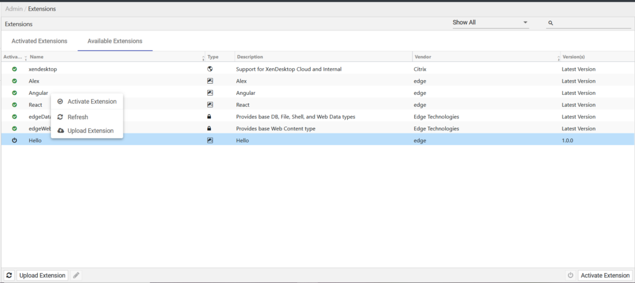The height and width of the screenshot is (283, 635).
Task: Click Support for XenDesktop Cloud and Internal description
Action: pos(289,70)
